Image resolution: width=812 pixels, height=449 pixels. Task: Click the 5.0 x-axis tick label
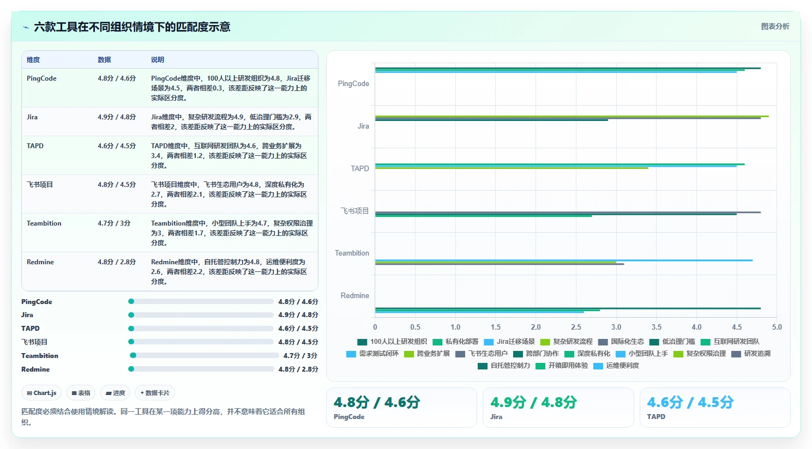[777, 327]
